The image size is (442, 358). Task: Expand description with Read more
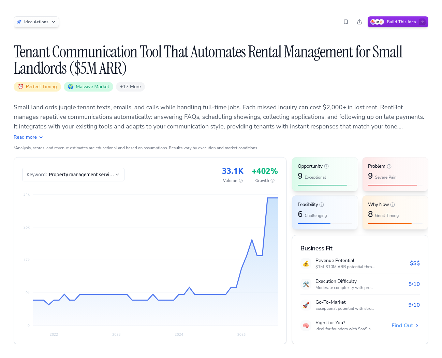click(x=28, y=137)
